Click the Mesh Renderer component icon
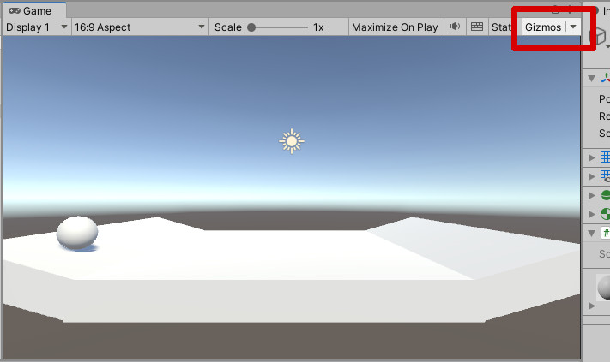 [605, 176]
